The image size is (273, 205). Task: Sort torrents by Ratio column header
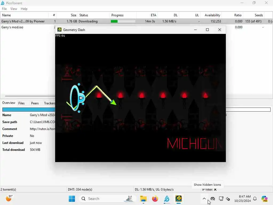point(232,15)
